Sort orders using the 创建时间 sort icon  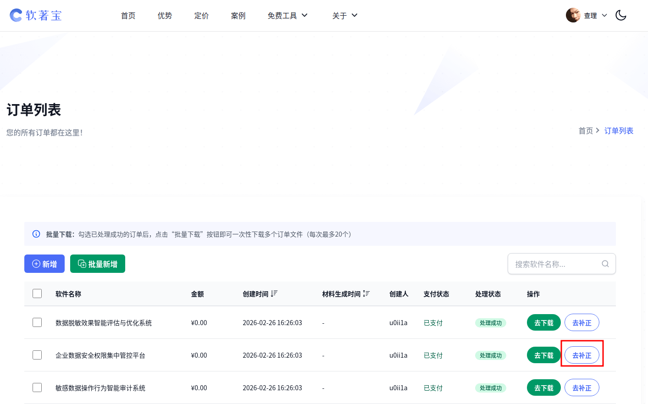pyautogui.click(x=274, y=293)
